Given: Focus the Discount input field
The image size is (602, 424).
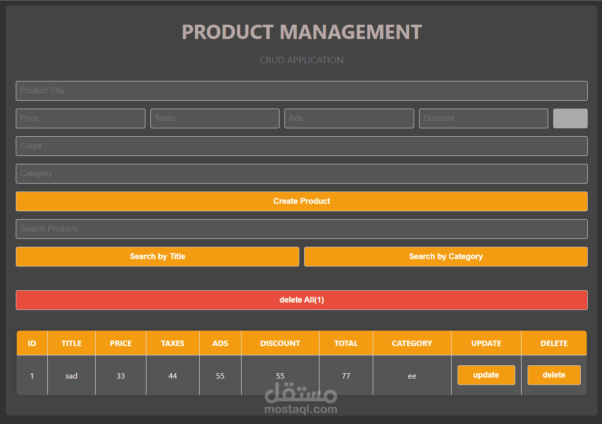Looking at the screenshot, I should pyautogui.click(x=484, y=118).
